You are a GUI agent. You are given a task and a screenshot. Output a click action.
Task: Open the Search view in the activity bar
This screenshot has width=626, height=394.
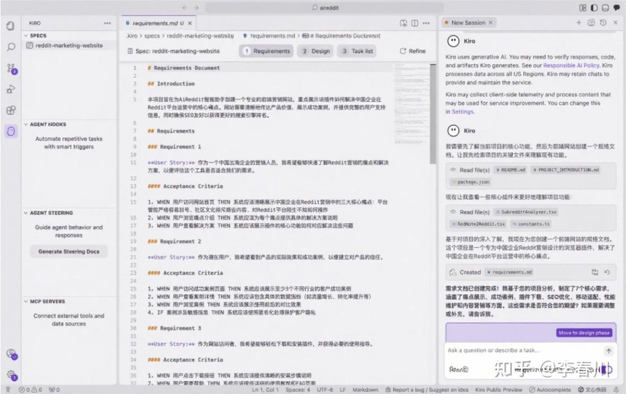(x=11, y=47)
